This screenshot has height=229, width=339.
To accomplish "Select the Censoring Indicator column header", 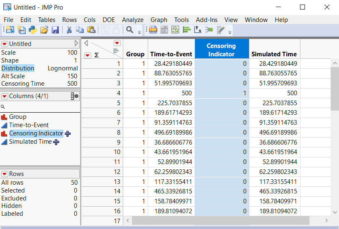I will tap(222, 50).
